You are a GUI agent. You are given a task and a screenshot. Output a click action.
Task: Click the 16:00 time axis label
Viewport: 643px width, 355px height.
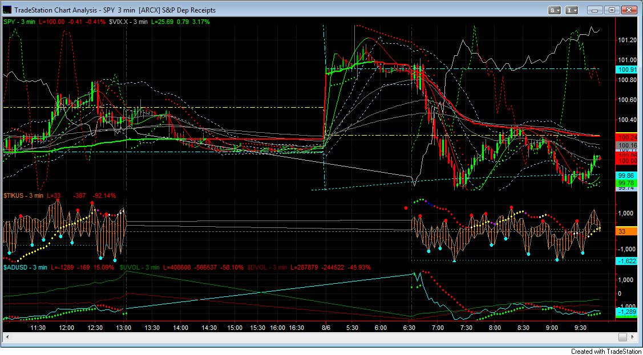click(x=278, y=328)
